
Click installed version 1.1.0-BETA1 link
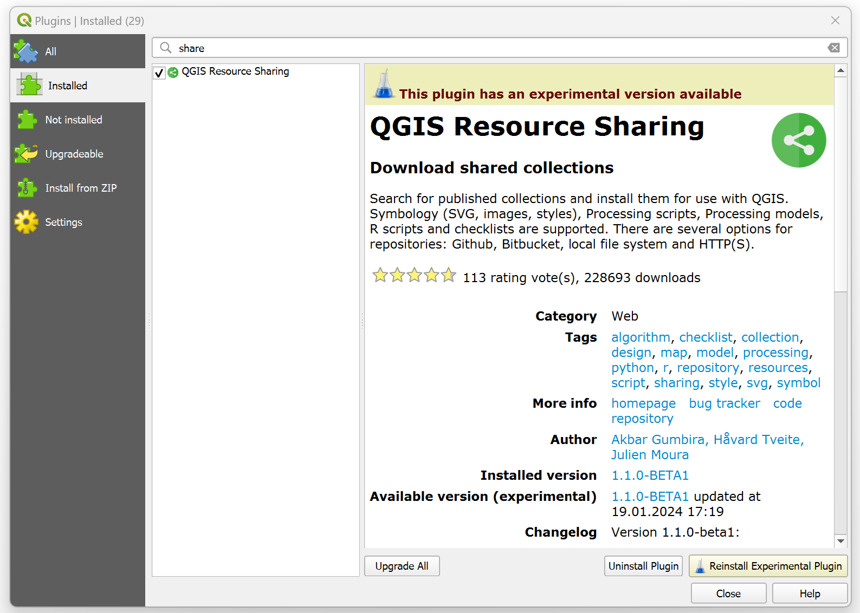pyautogui.click(x=650, y=475)
